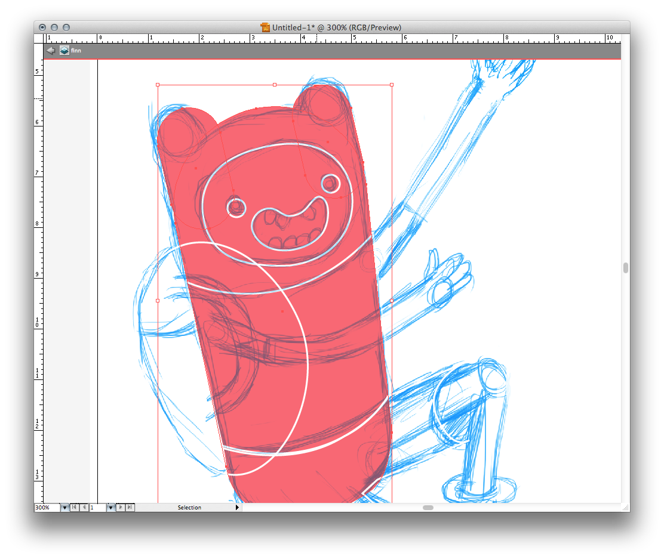
Task: Go to the next artboard
Action: pos(121,508)
